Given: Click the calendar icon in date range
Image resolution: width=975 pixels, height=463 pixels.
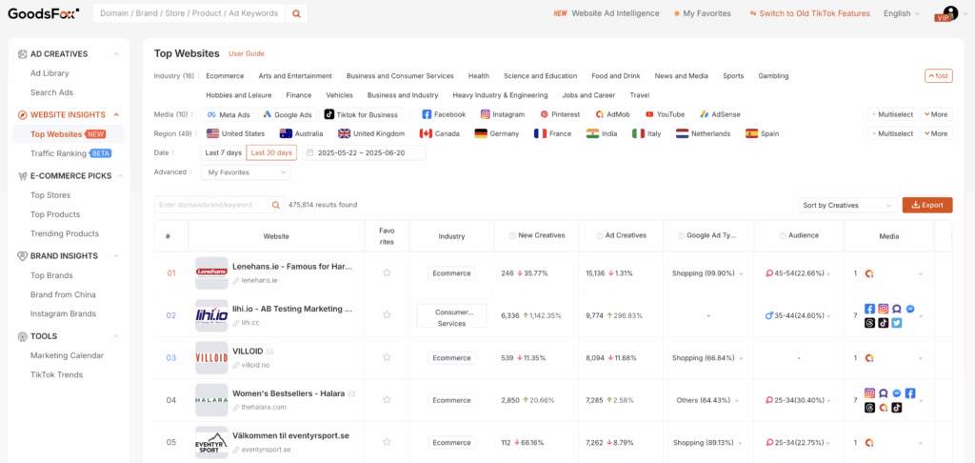Looking at the screenshot, I should tap(310, 152).
